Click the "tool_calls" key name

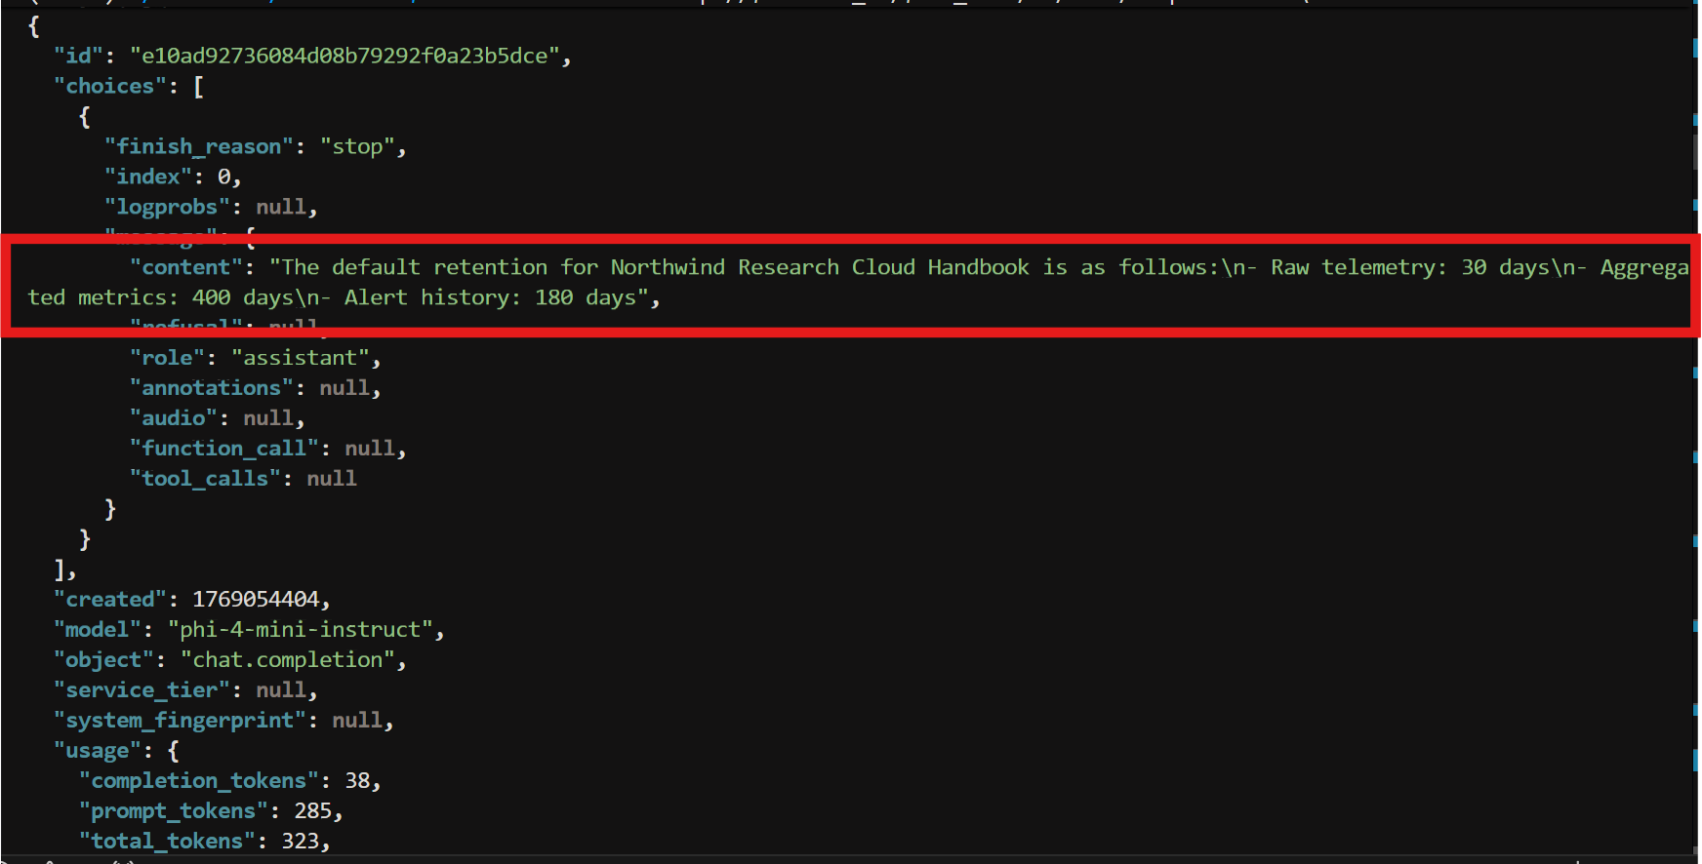[x=205, y=479]
